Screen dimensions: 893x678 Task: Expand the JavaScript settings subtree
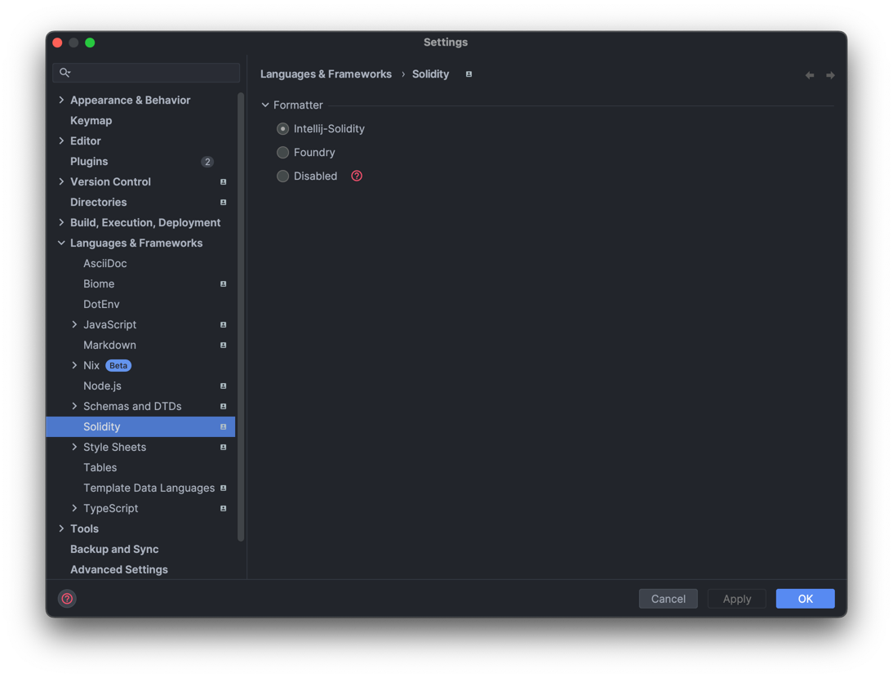(x=74, y=325)
